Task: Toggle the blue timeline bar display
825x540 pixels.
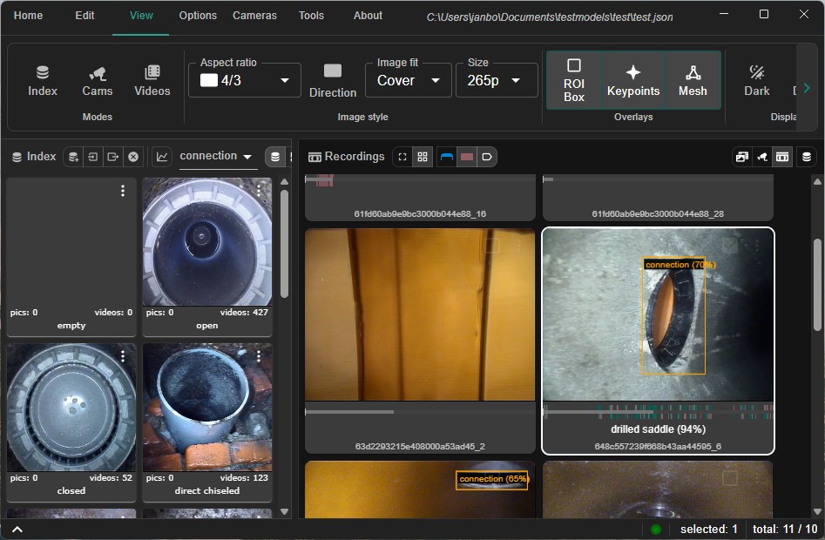Action: (x=447, y=157)
